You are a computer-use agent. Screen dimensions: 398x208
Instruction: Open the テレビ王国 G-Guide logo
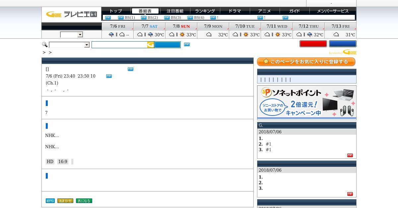[71, 14]
